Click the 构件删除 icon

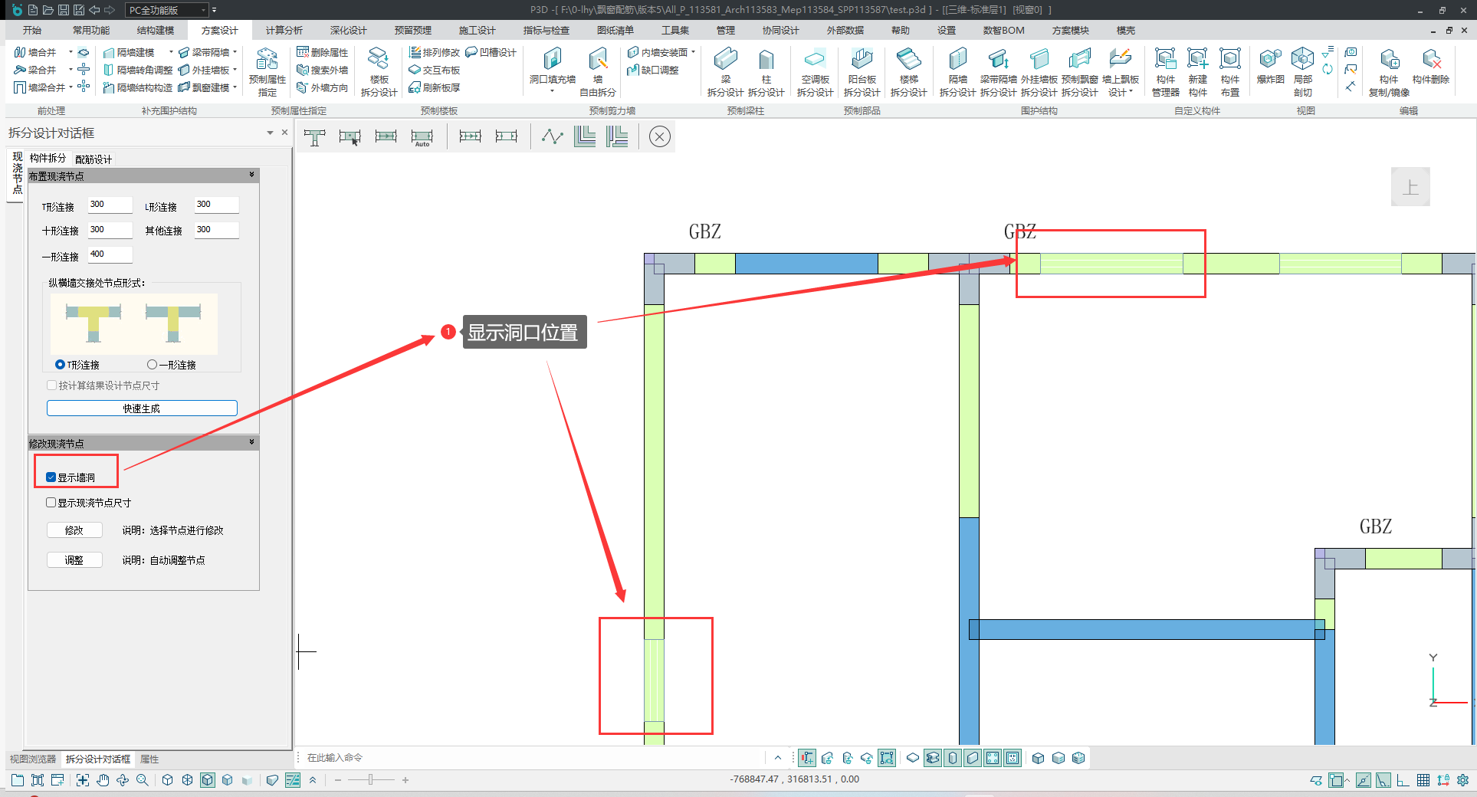pos(1430,61)
